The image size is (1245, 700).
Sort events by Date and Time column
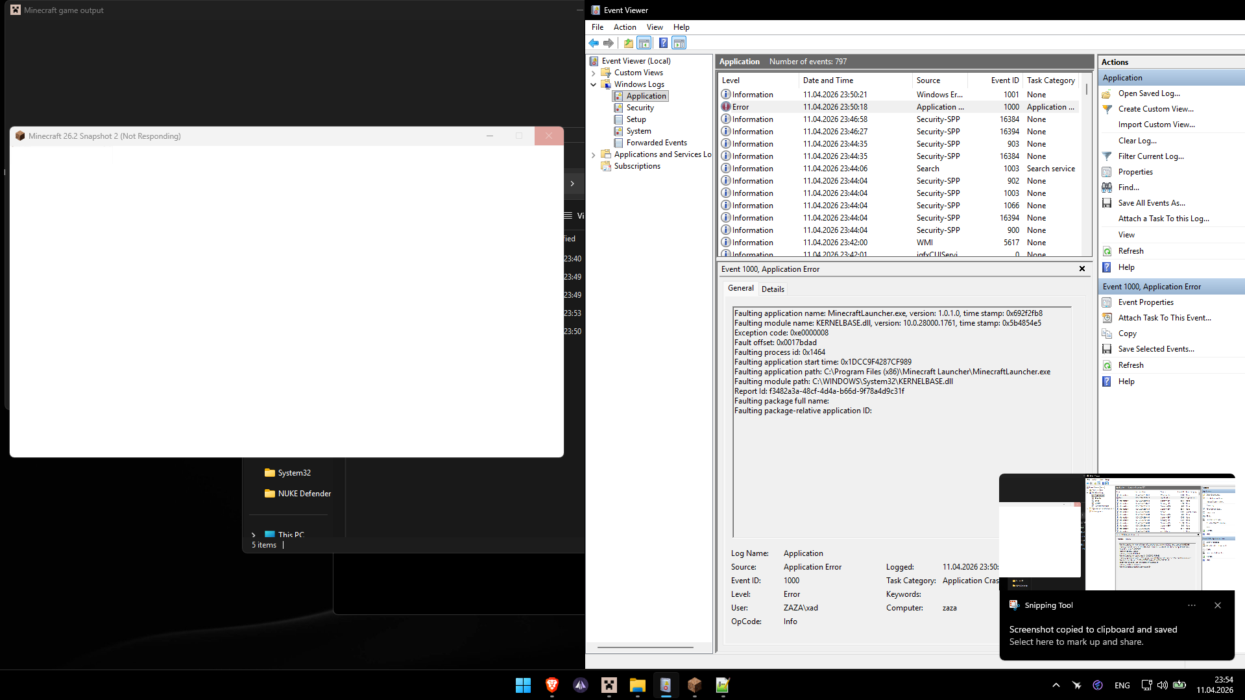point(828,80)
